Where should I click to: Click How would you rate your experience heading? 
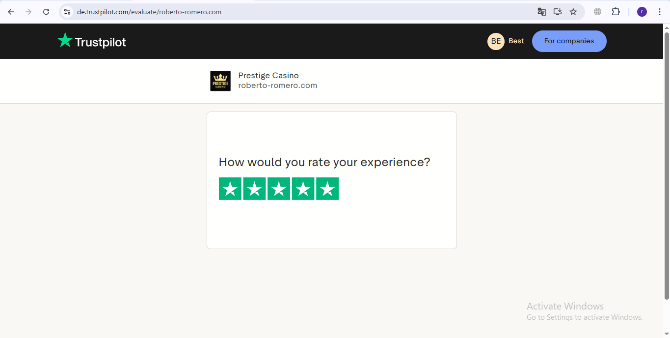click(x=324, y=162)
